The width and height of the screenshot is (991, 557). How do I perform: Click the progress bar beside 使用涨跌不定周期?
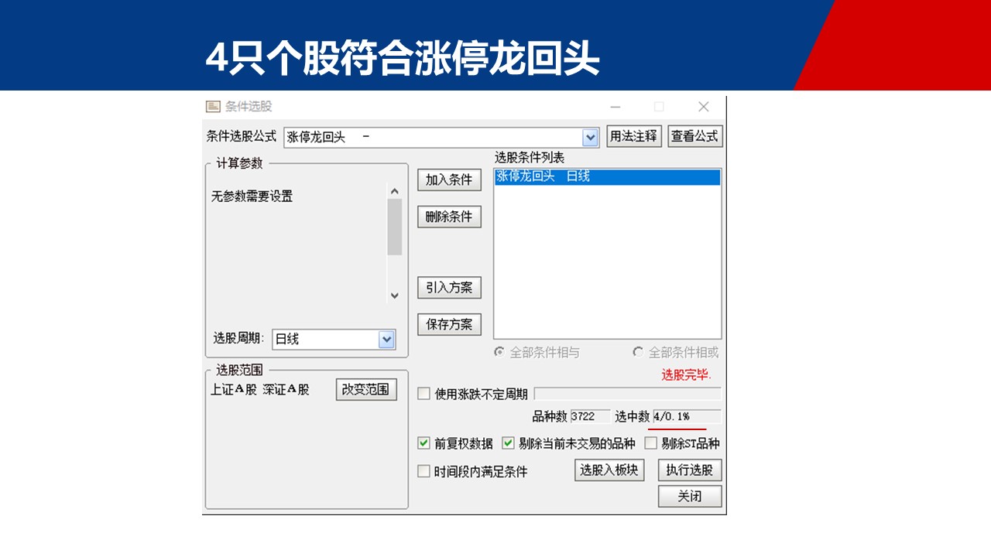628,394
